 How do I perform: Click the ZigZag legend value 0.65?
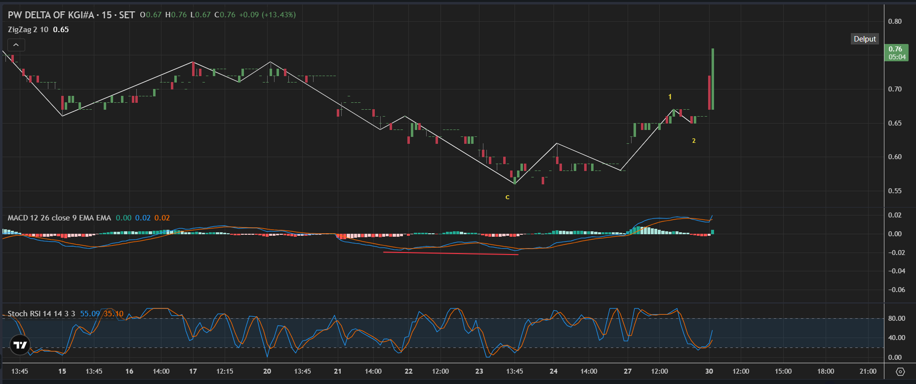click(x=61, y=30)
